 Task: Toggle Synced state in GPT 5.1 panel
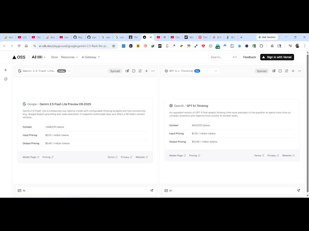coord(262,71)
